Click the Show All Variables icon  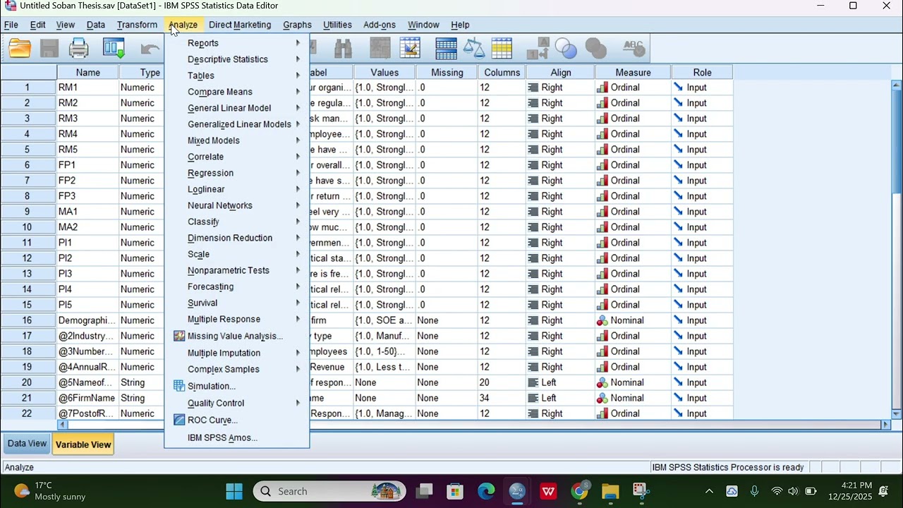pyautogui.click(x=596, y=48)
